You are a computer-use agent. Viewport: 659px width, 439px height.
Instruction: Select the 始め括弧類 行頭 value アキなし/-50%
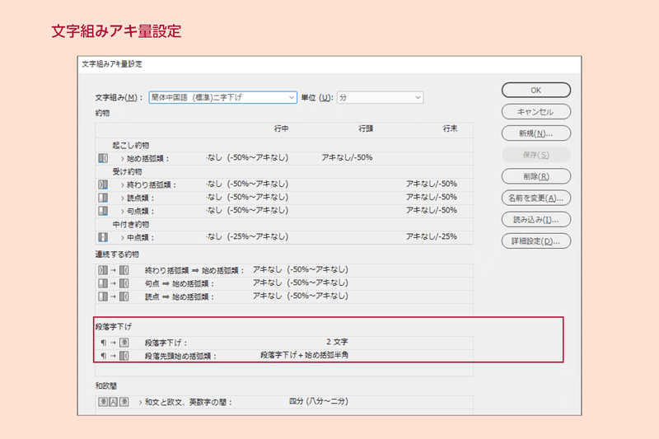click(x=347, y=157)
